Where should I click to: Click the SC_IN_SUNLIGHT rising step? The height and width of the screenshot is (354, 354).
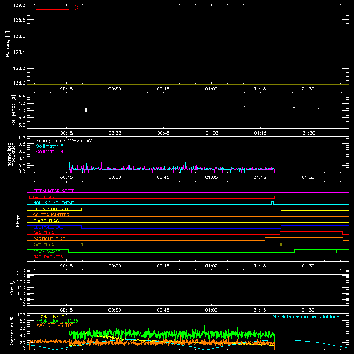(82, 209)
